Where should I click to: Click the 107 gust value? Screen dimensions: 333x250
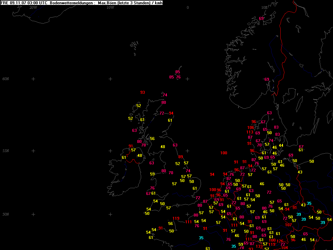click(288, 225)
